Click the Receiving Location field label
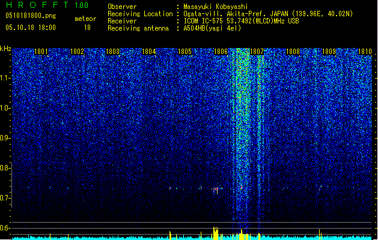 click(x=140, y=14)
